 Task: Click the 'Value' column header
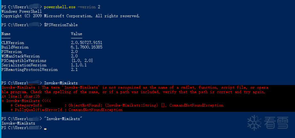coord(76,34)
